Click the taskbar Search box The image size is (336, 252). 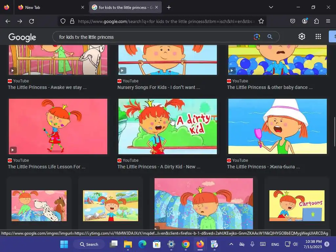[x=89, y=244]
